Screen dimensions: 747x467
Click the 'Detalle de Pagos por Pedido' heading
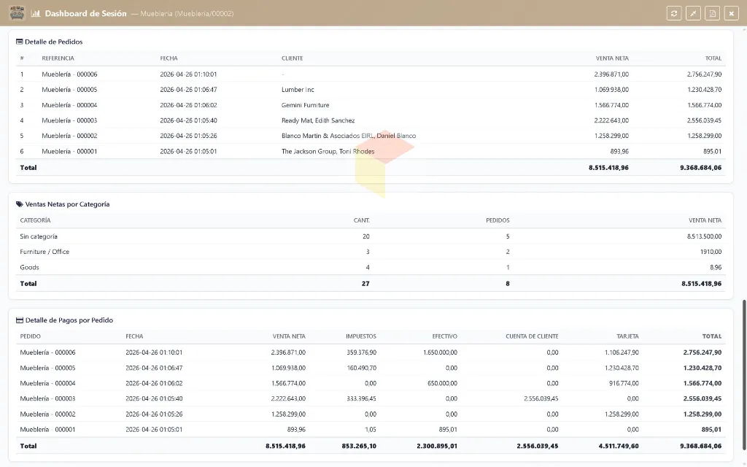[69, 320]
